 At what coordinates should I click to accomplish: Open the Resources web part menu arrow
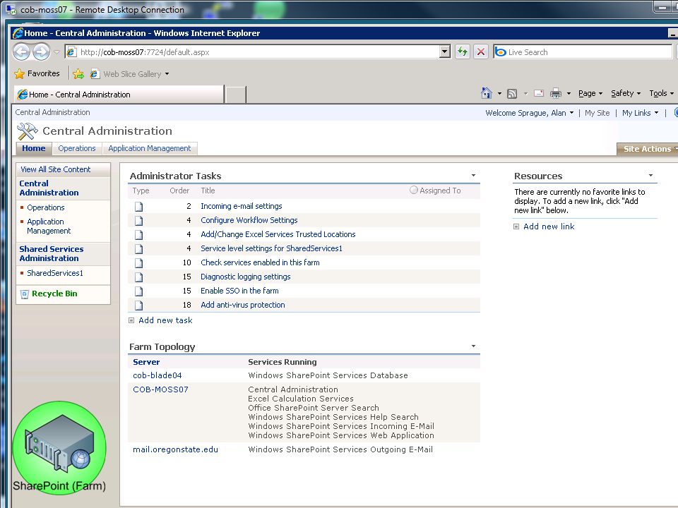click(650, 176)
